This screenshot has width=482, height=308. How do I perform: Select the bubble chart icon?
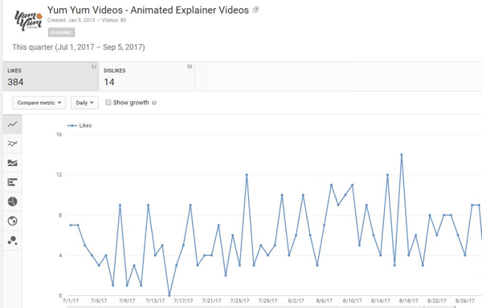pos(12,240)
